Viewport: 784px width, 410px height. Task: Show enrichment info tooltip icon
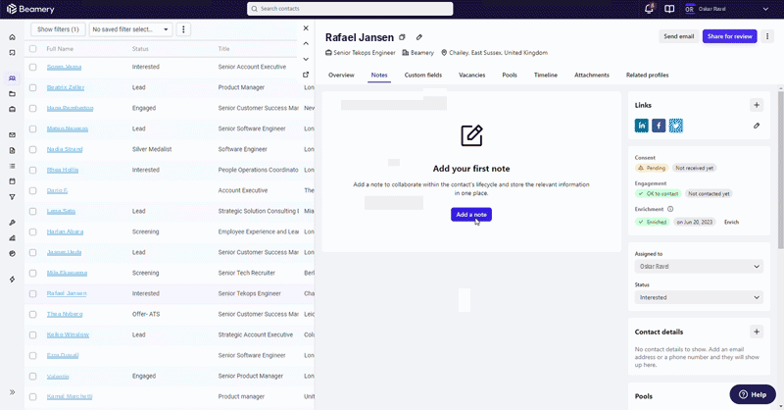tap(670, 209)
